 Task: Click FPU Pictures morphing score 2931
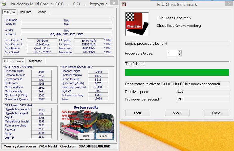tap(41, 125)
